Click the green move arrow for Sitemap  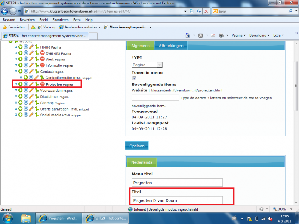[x=37, y=103]
